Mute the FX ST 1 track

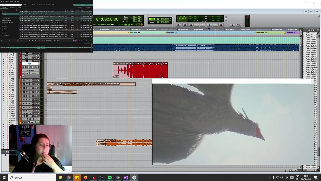(38, 80)
